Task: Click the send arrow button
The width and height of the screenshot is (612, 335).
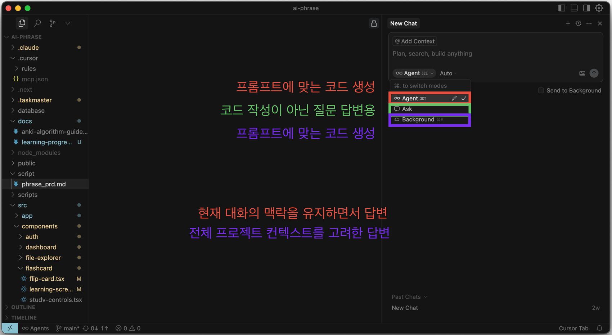Action: click(594, 73)
